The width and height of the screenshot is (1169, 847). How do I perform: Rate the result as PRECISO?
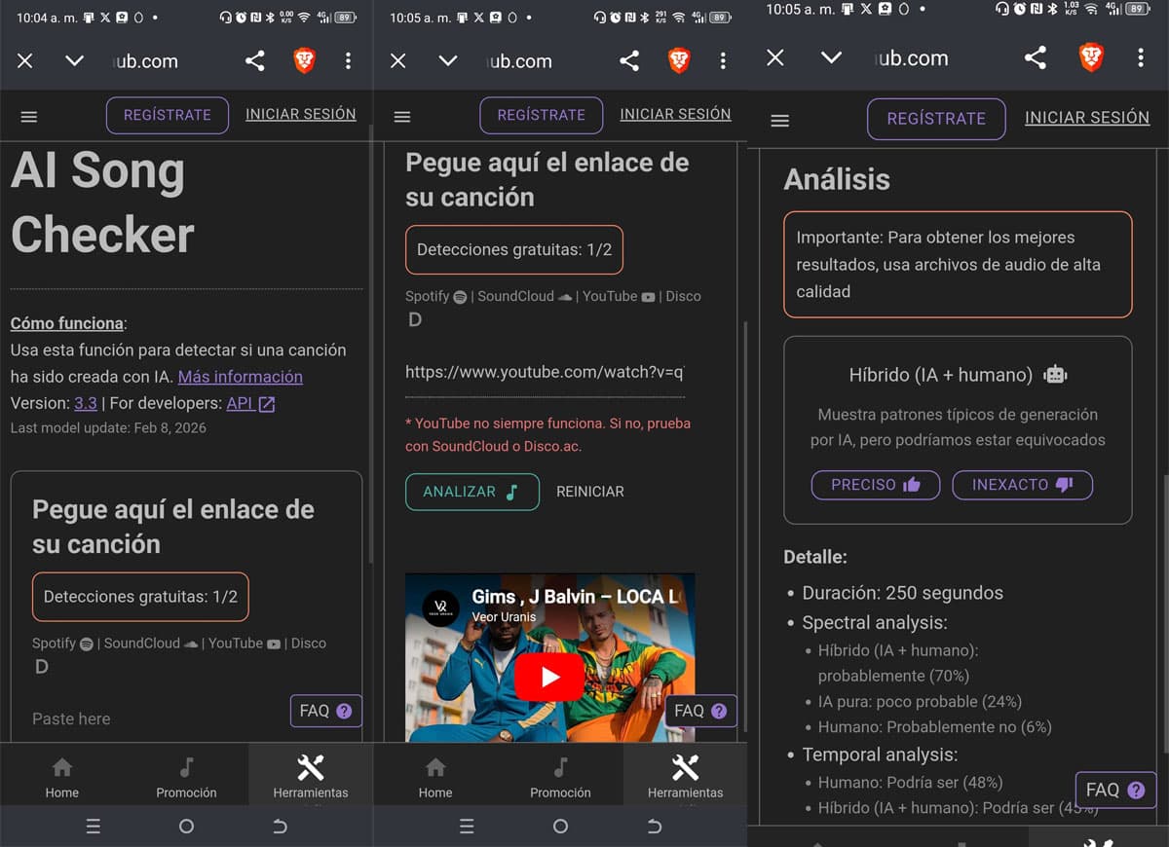(875, 485)
